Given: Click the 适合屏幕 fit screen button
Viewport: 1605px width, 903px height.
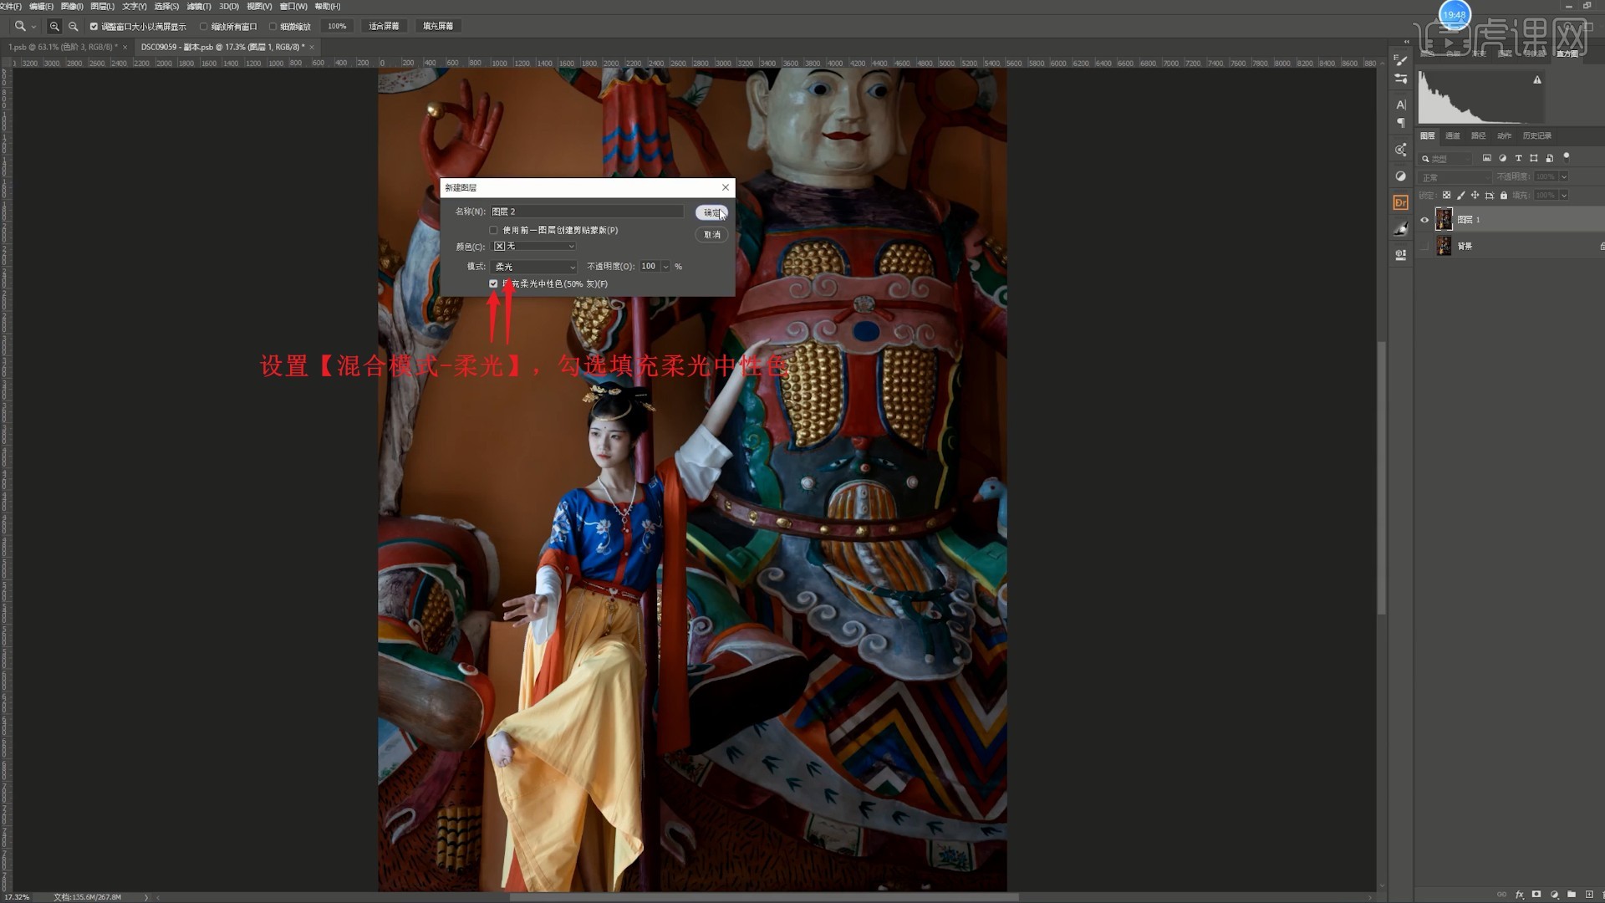Looking at the screenshot, I should point(384,26).
